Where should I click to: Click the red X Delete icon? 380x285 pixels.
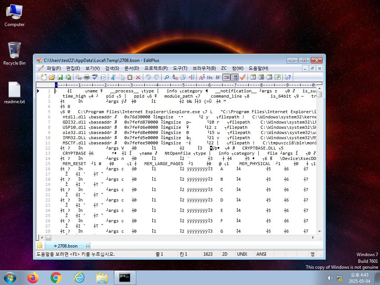[138, 77]
